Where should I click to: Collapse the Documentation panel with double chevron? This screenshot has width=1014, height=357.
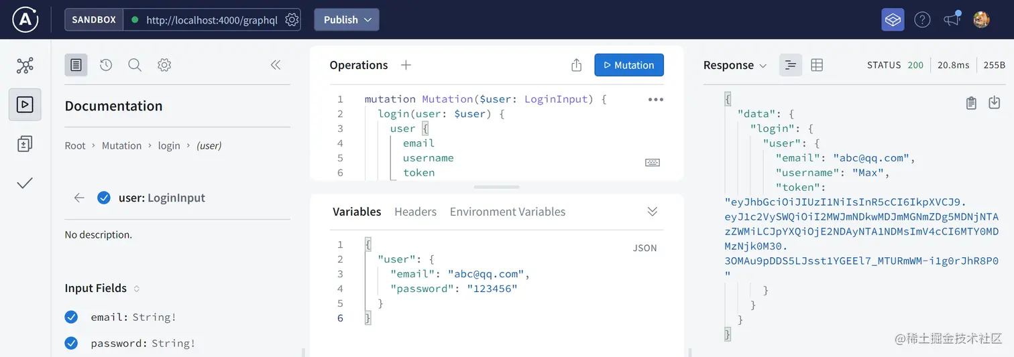point(275,65)
